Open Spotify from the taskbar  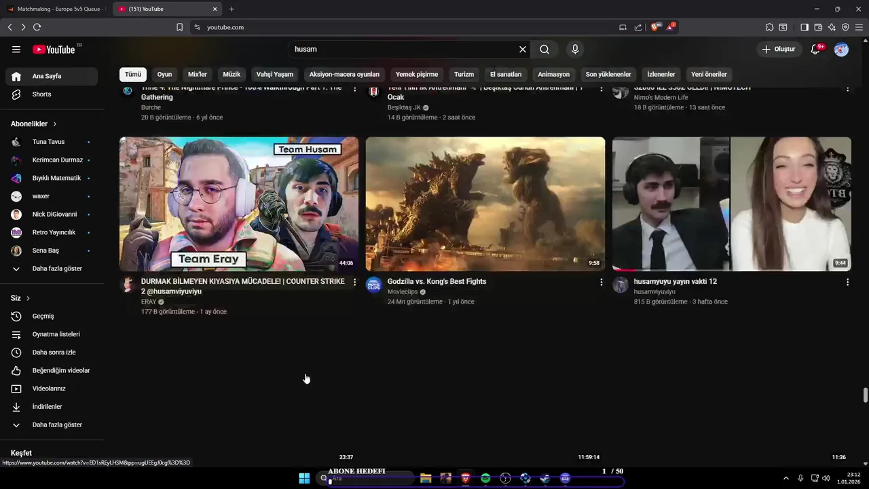pos(485,478)
